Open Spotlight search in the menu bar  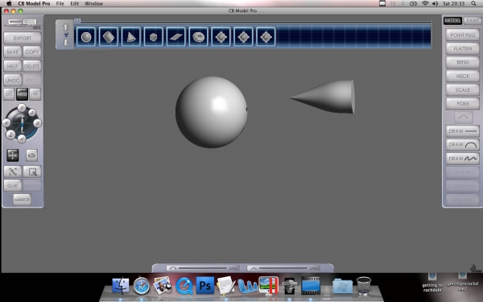coord(474,3)
